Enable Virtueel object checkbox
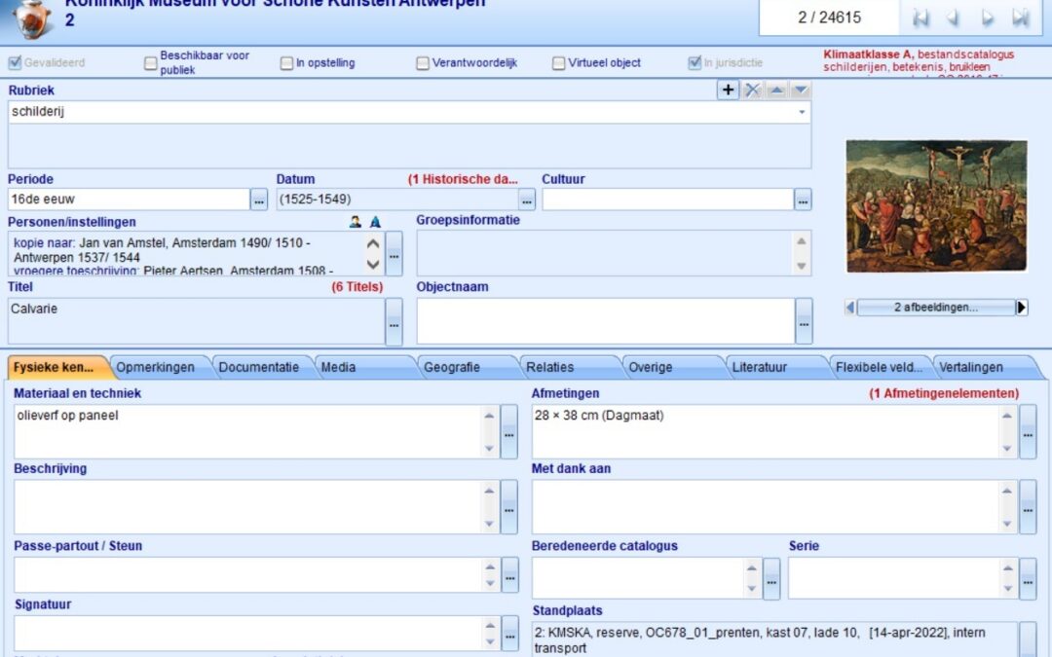Image resolution: width=1052 pixels, height=657 pixels. 558,63
